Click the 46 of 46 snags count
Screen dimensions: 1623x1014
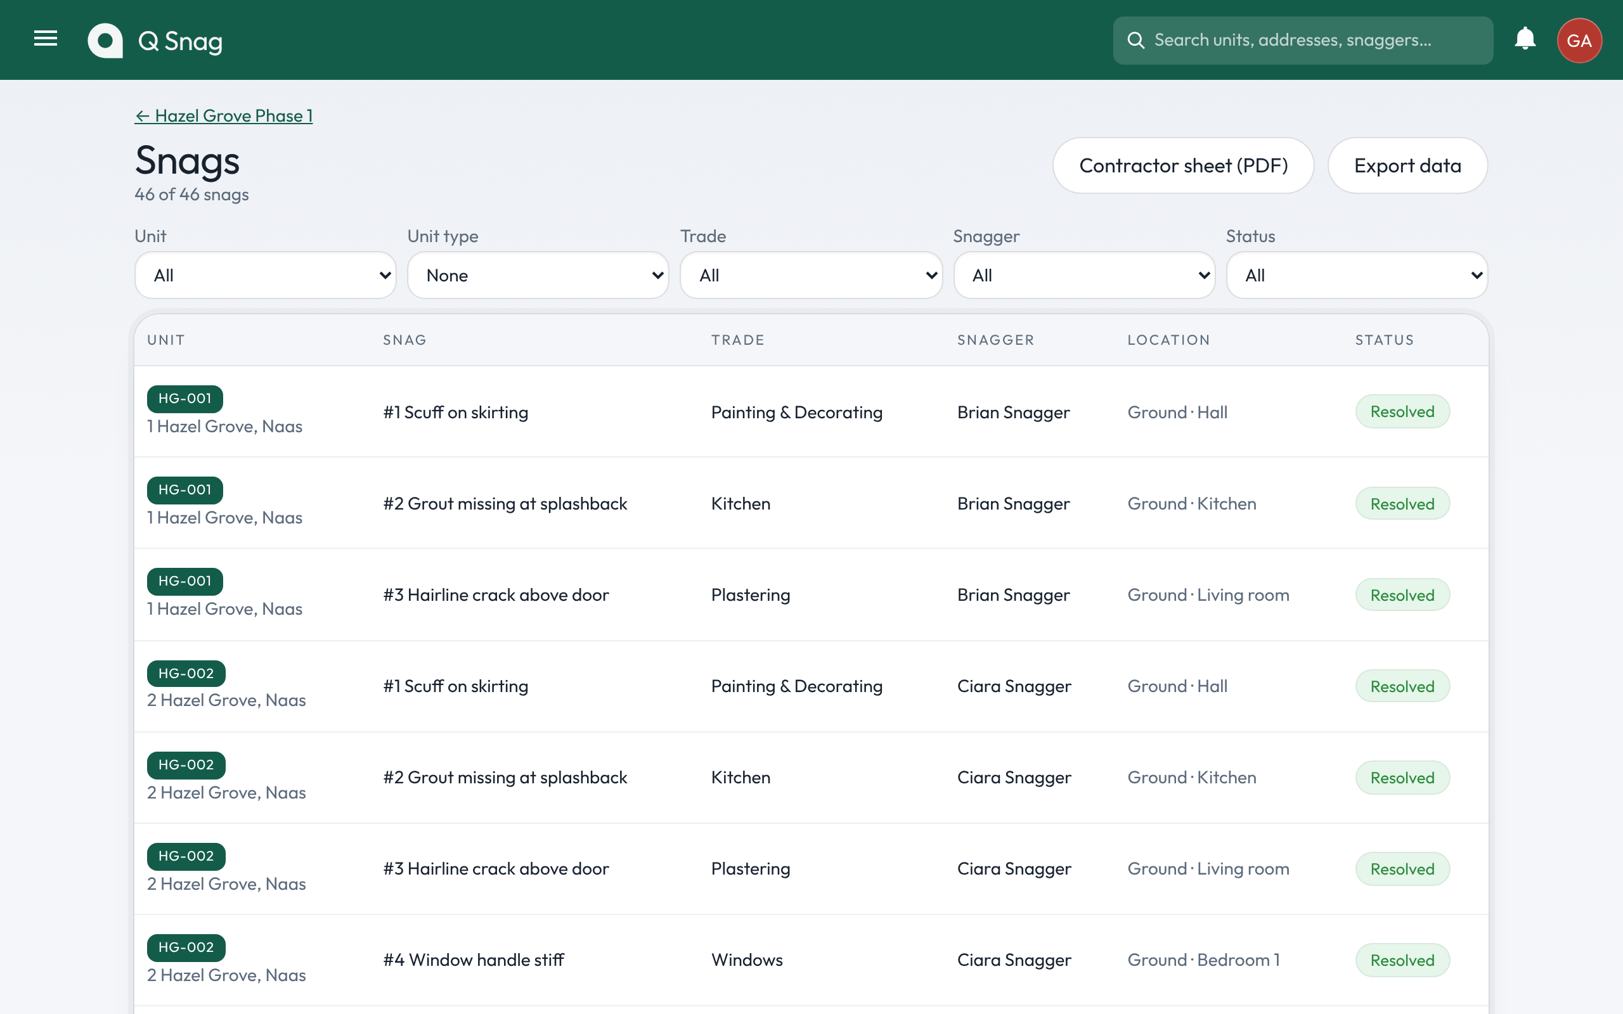192,195
